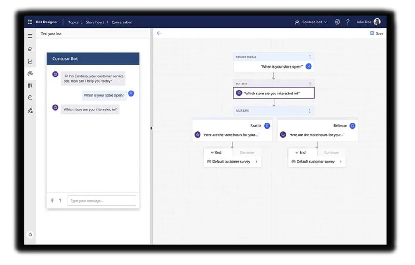Collapse the Test your bot pane arrow
The image size is (415, 265).
[151, 128]
